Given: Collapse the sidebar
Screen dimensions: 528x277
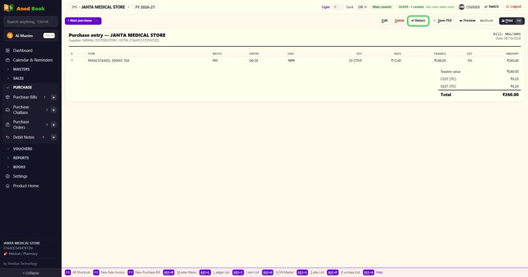Looking at the screenshot, I should point(31,273).
